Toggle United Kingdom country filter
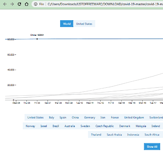Viewport: 163px width, 165px height. [x=134, y=117]
